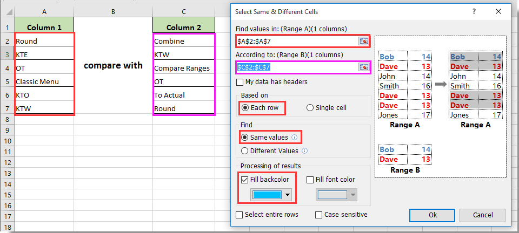Click the Find values in range input field

pyautogui.click(x=296, y=41)
